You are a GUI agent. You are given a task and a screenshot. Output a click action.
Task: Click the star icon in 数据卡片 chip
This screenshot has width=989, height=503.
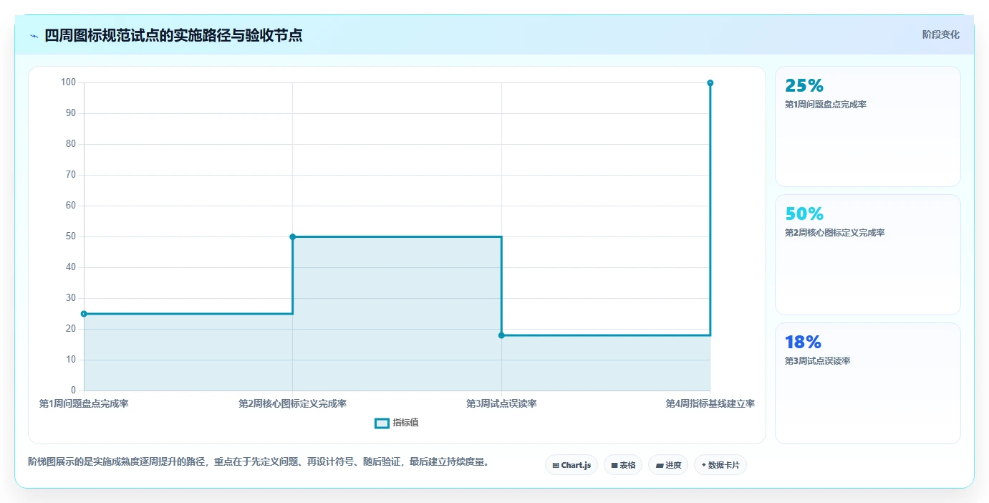[703, 465]
